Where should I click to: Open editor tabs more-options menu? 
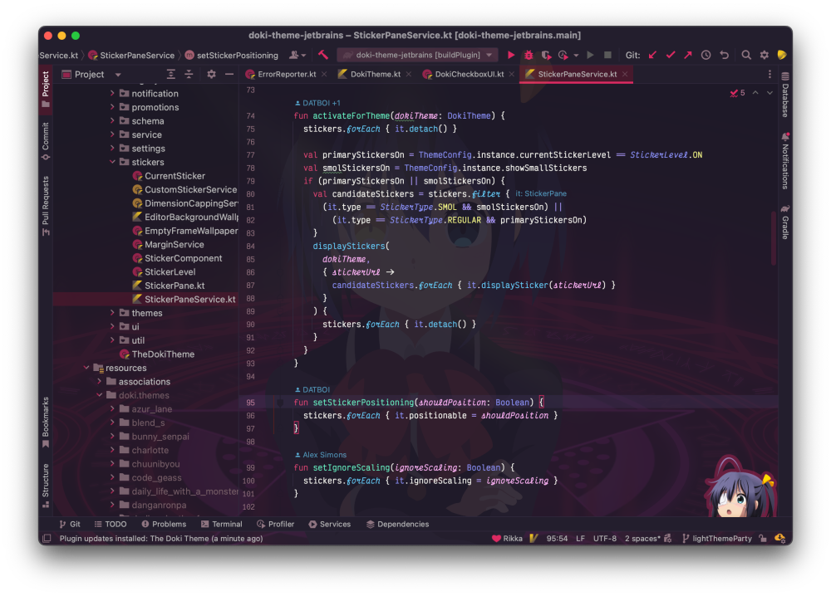770,74
